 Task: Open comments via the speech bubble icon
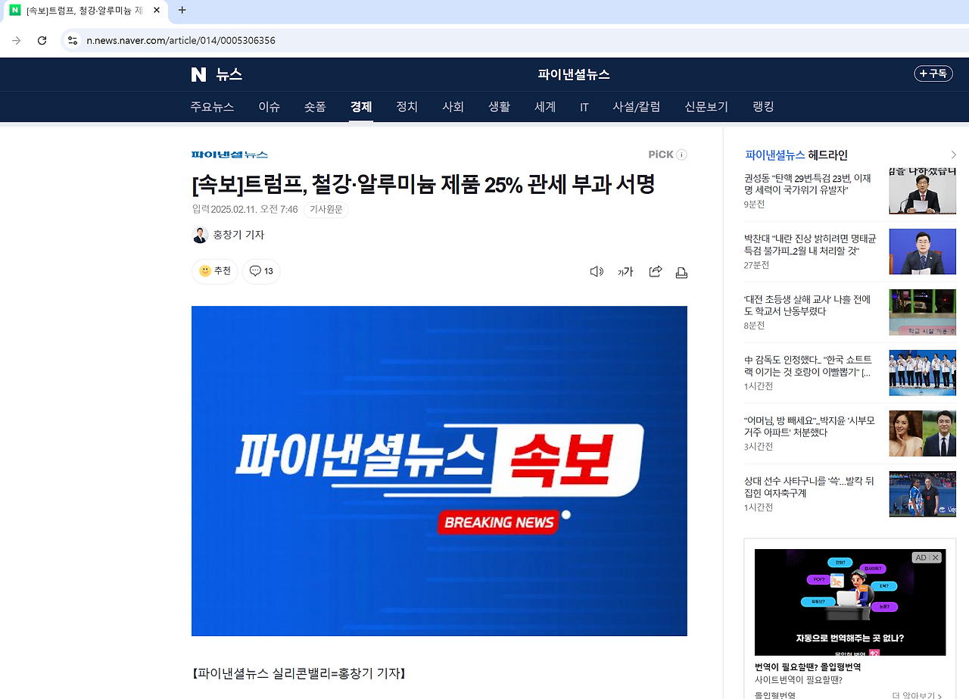coord(260,271)
